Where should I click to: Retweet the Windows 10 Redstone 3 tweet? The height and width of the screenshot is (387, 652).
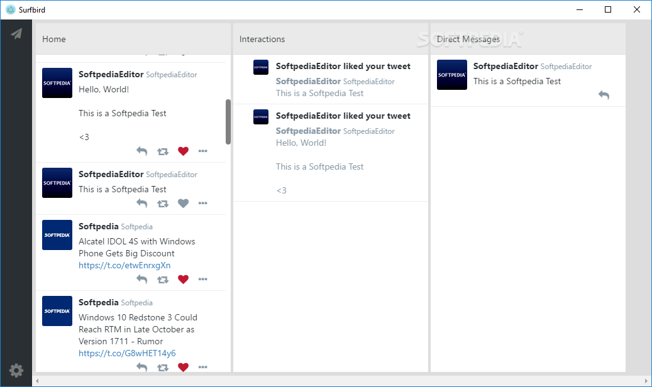(x=163, y=368)
